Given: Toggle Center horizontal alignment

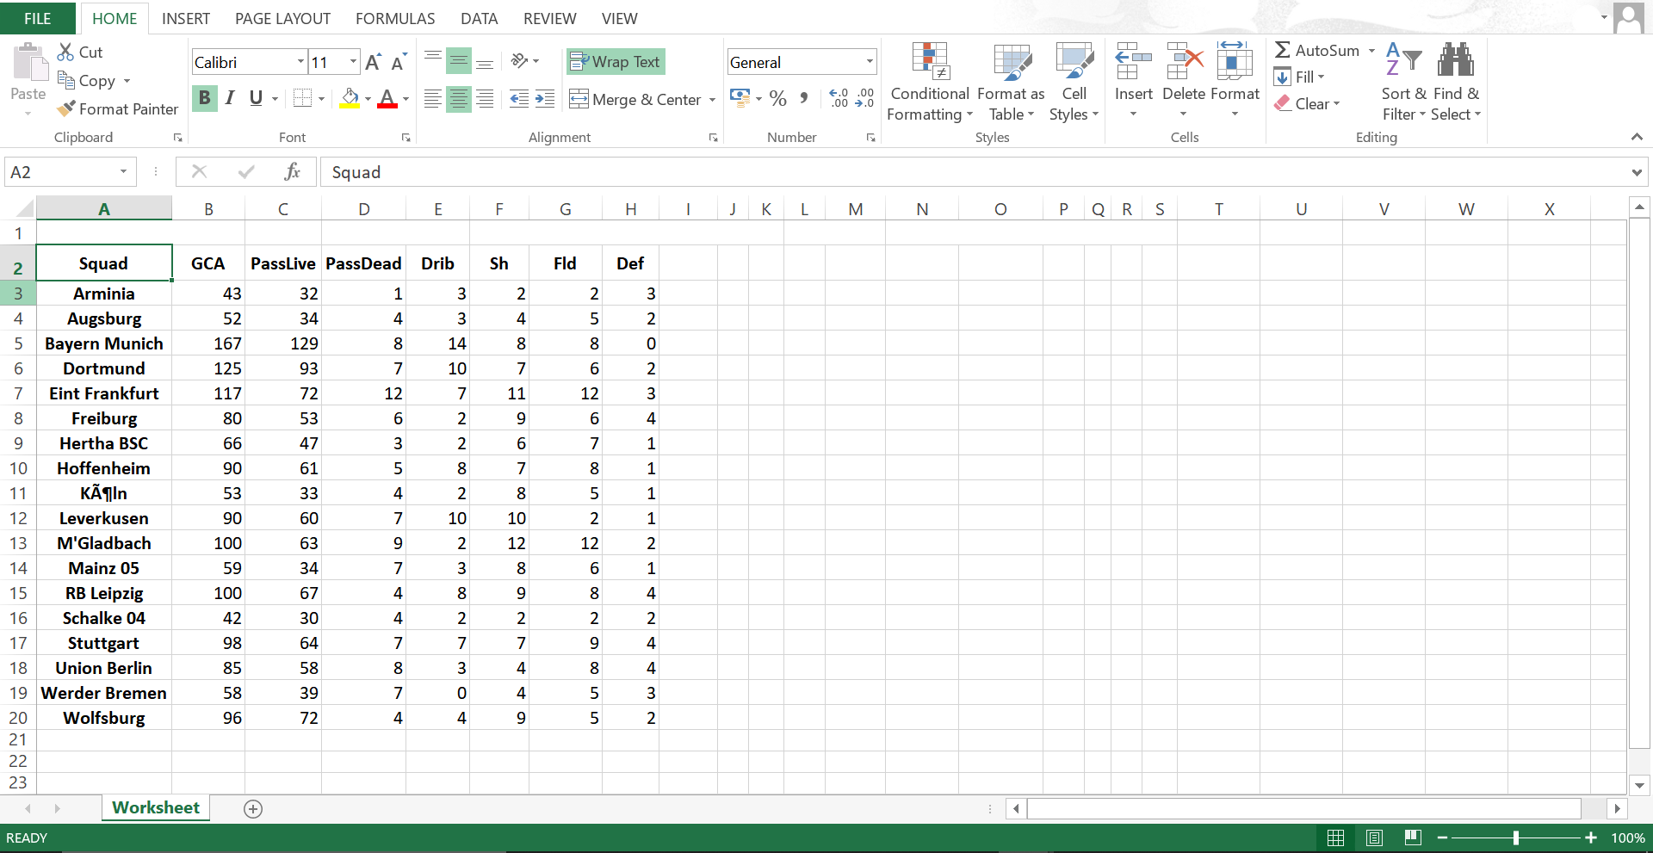Looking at the screenshot, I should 459,99.
